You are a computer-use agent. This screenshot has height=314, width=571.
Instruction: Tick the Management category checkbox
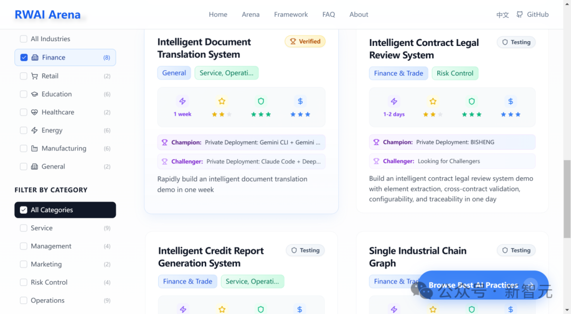point(24,246)
